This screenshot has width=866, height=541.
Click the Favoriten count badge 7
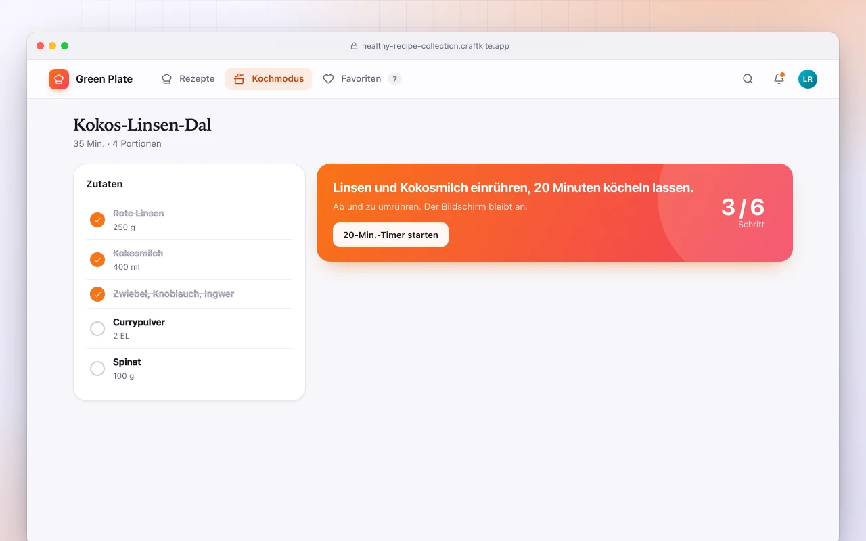coord(394,79)
